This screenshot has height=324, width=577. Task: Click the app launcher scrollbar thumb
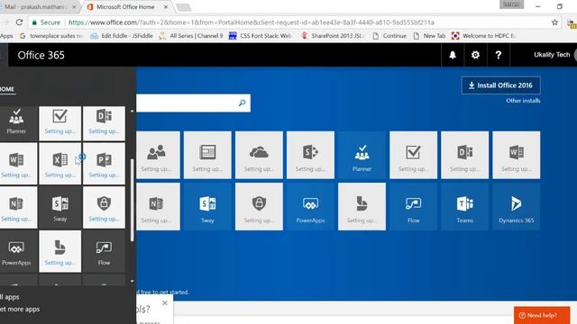(133, 200)
